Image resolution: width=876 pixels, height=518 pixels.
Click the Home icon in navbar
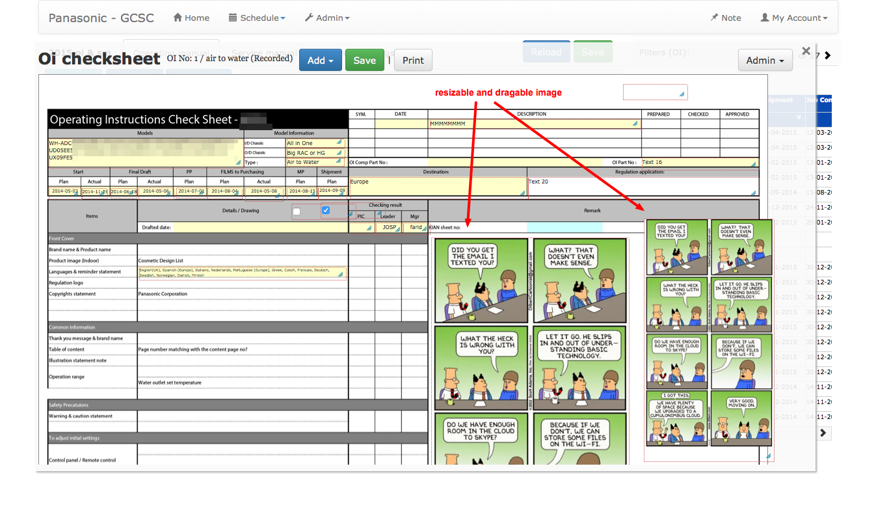click(178, 18)
